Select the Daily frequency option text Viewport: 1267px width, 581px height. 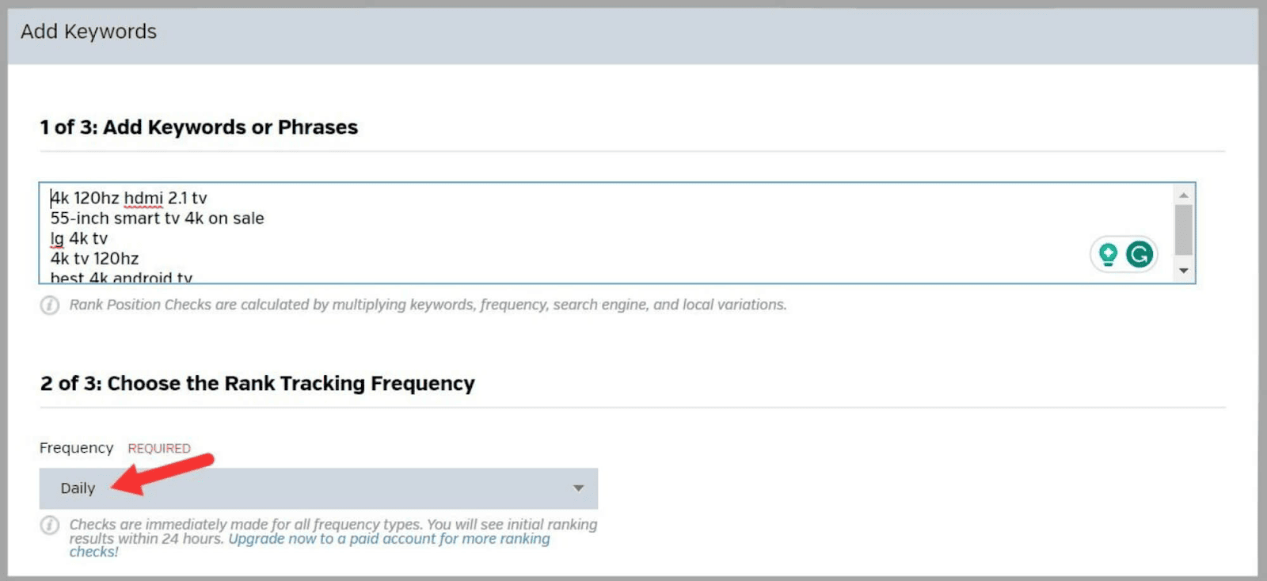coord(77,488)
